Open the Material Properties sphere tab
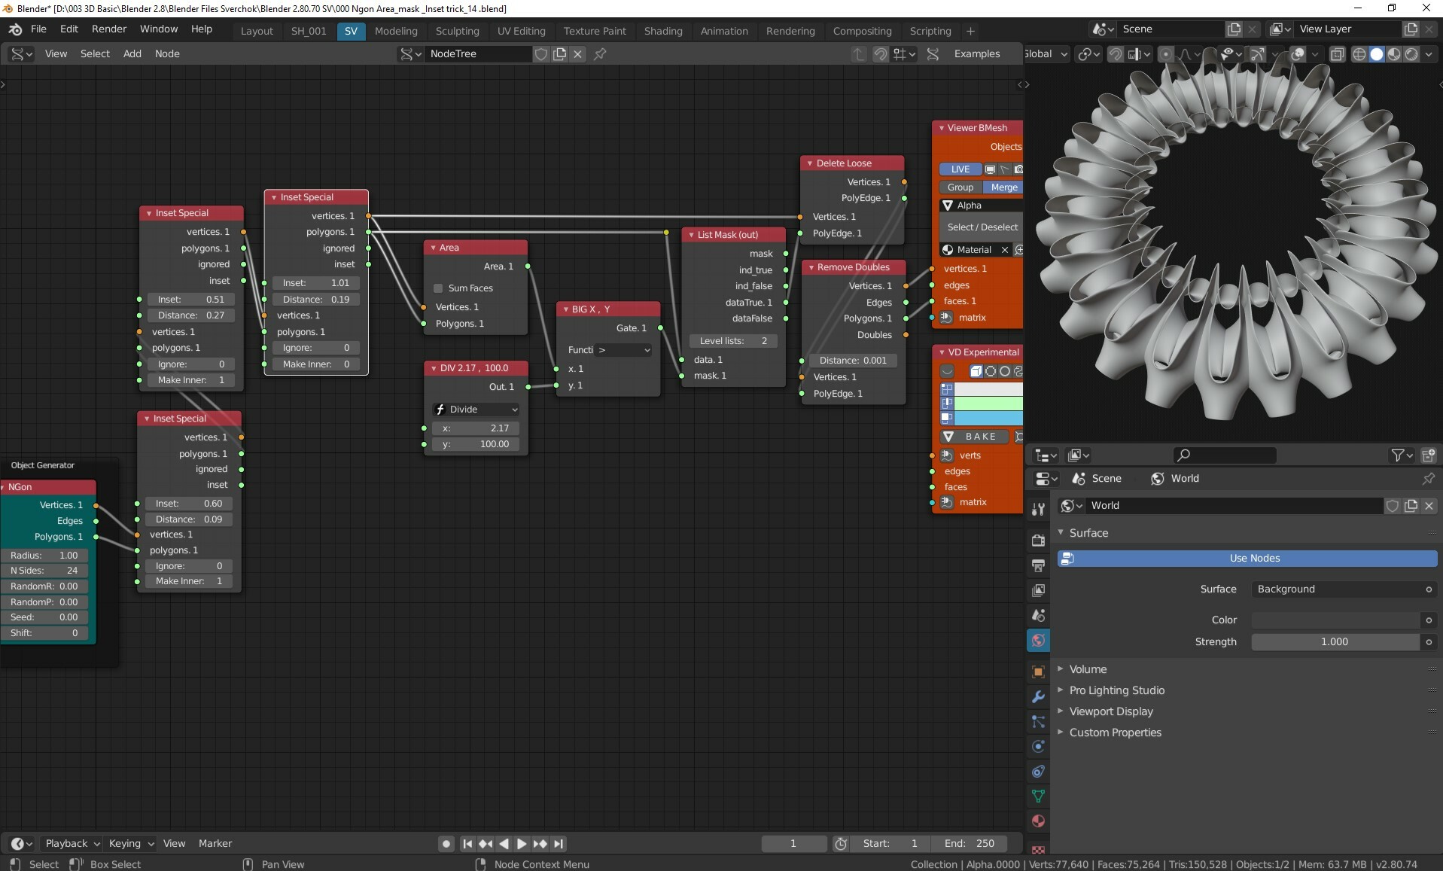1443x871 pixels. coord(1038,821)
